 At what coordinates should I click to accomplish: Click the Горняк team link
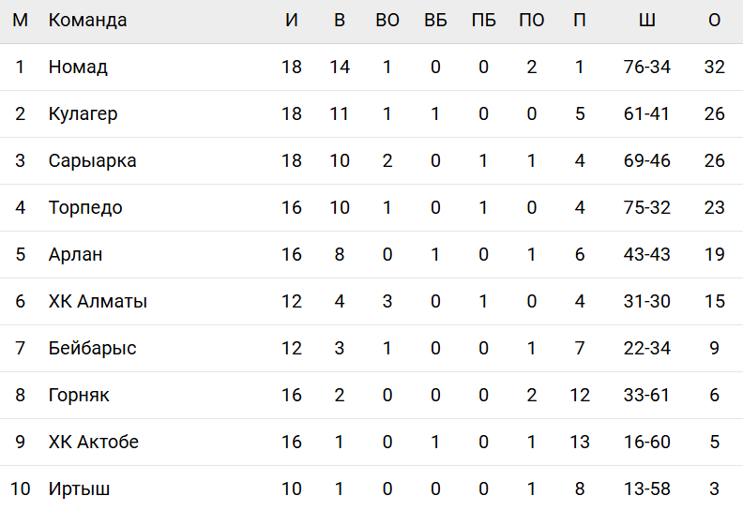coord(79,396)
